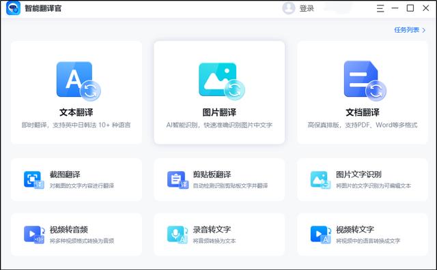This screenshot has height=270, width=437.
Task: Click the subtitle 对截图的文字内容进行翻译
Action: click(82, 185)
